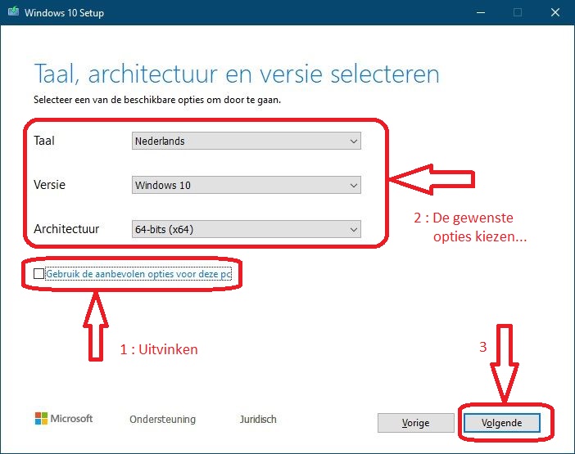Click the disabled maximize button in title bar

[x=518, y=12]
